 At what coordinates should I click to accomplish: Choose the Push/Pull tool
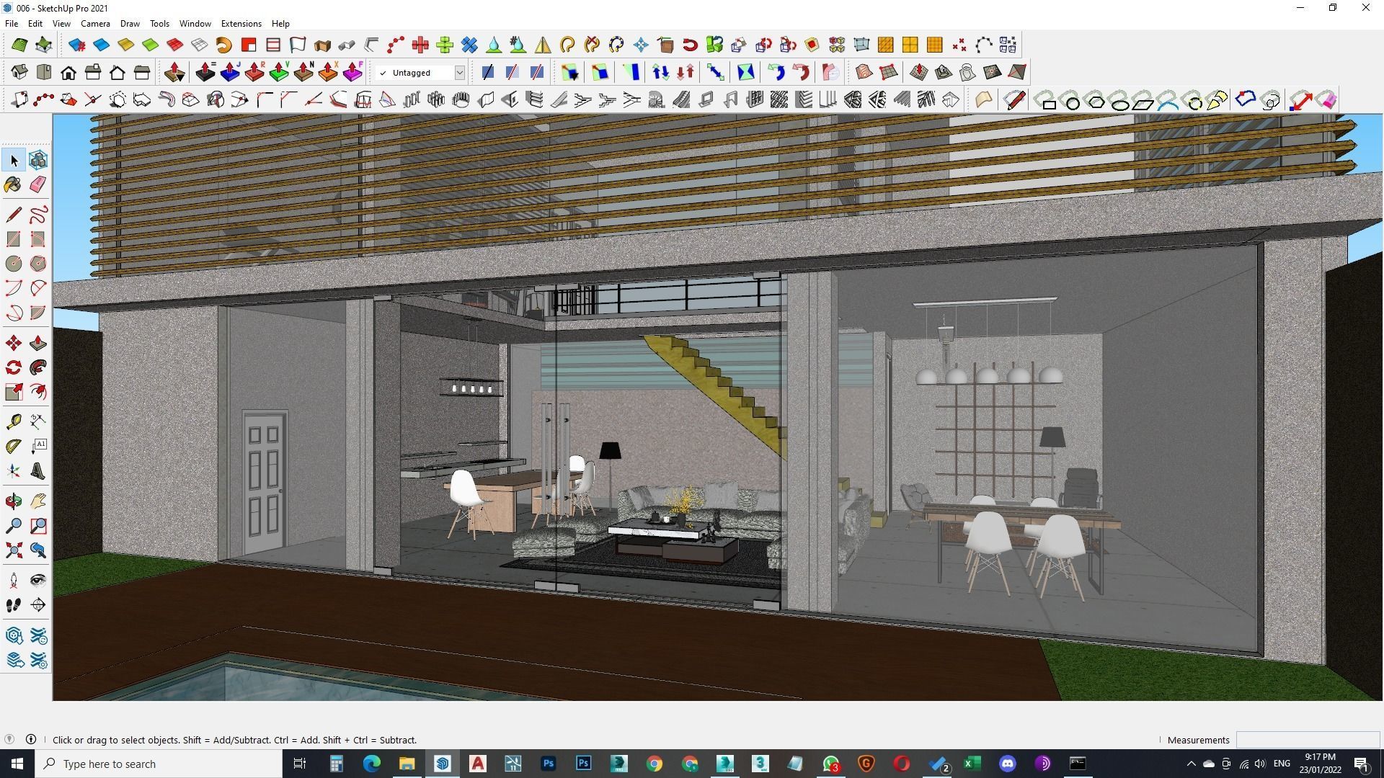tap(38, 344)
